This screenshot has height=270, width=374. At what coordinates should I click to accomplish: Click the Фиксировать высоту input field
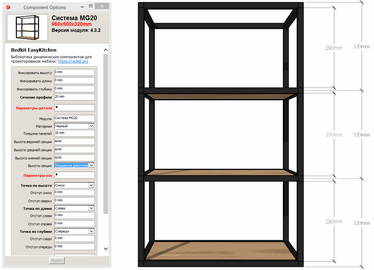pos(74,72)
